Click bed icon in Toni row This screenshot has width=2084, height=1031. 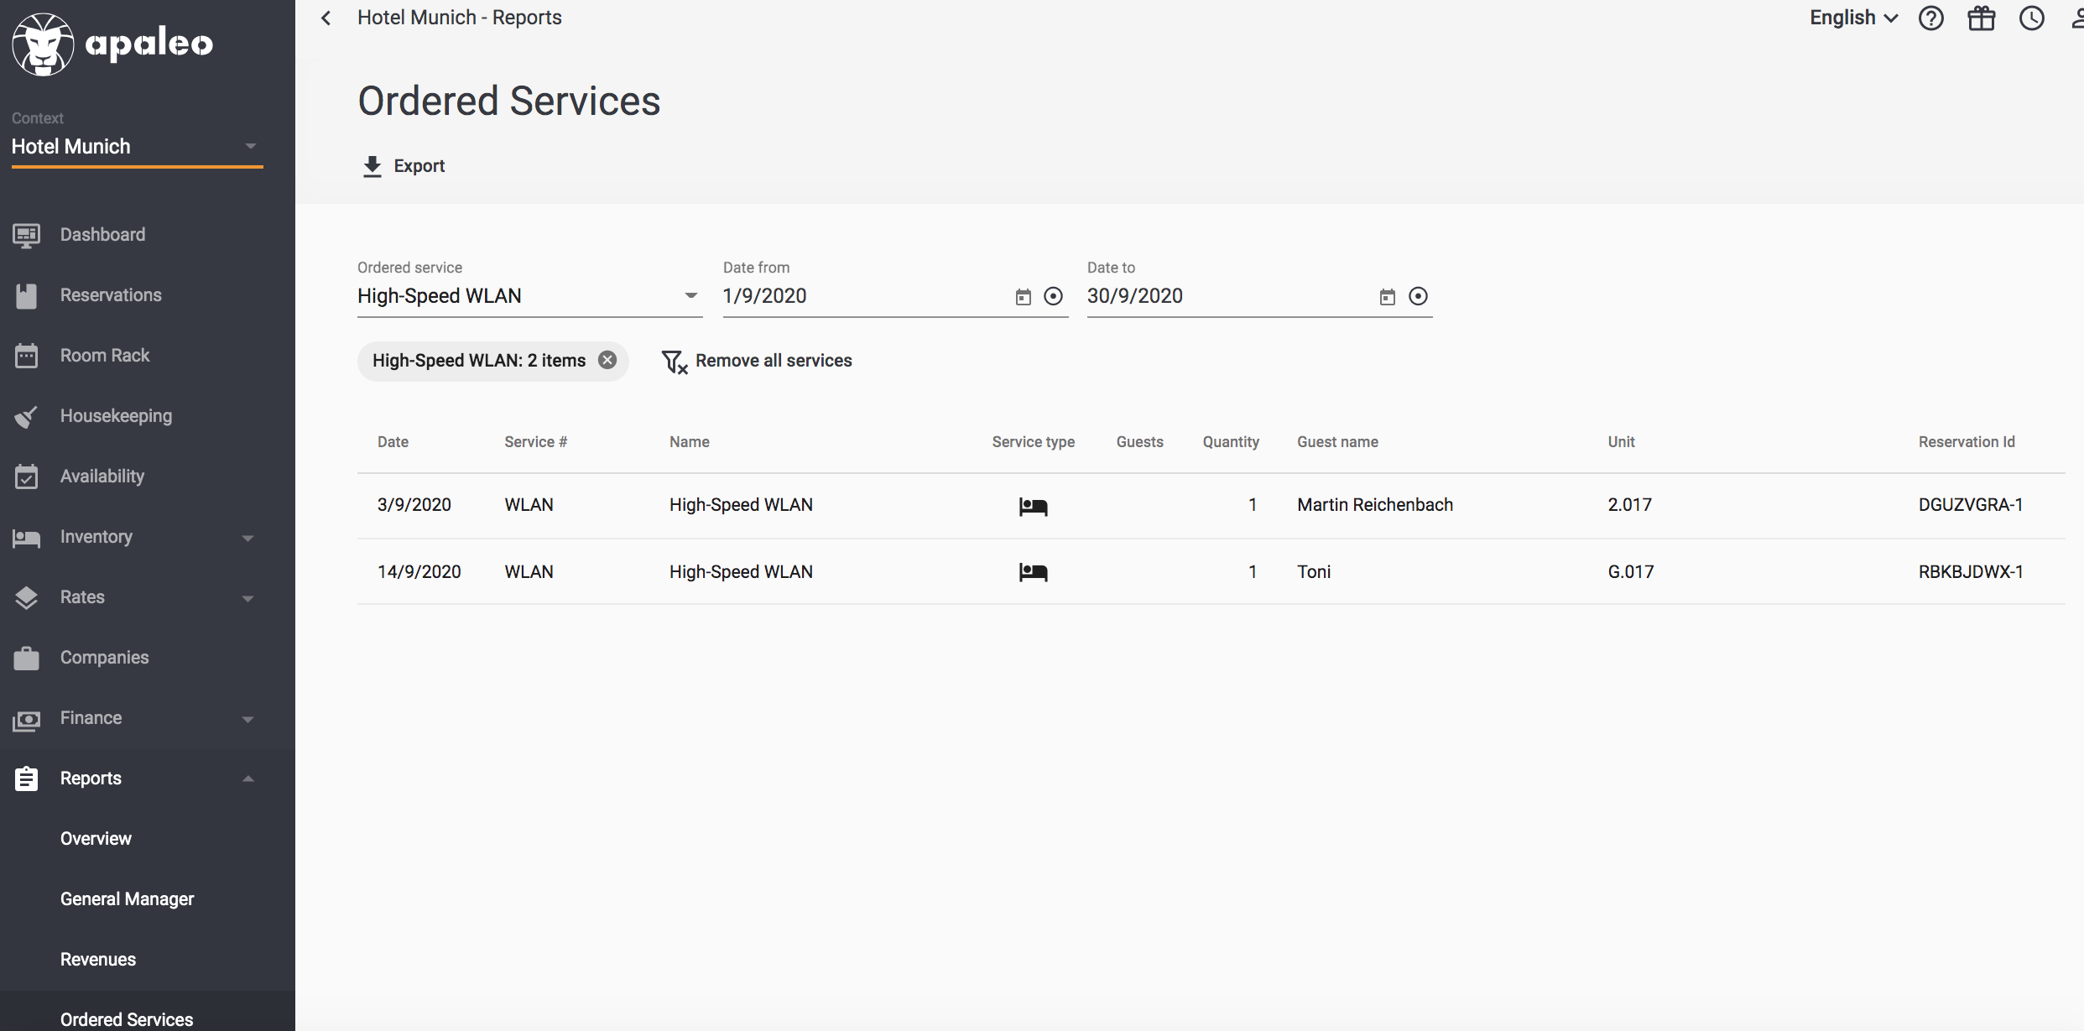[x=1033, y=572]
